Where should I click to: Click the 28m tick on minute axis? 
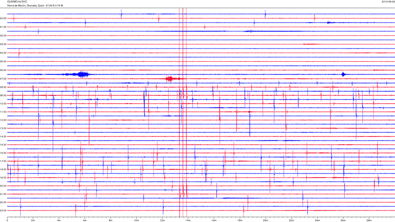point(369,220)
